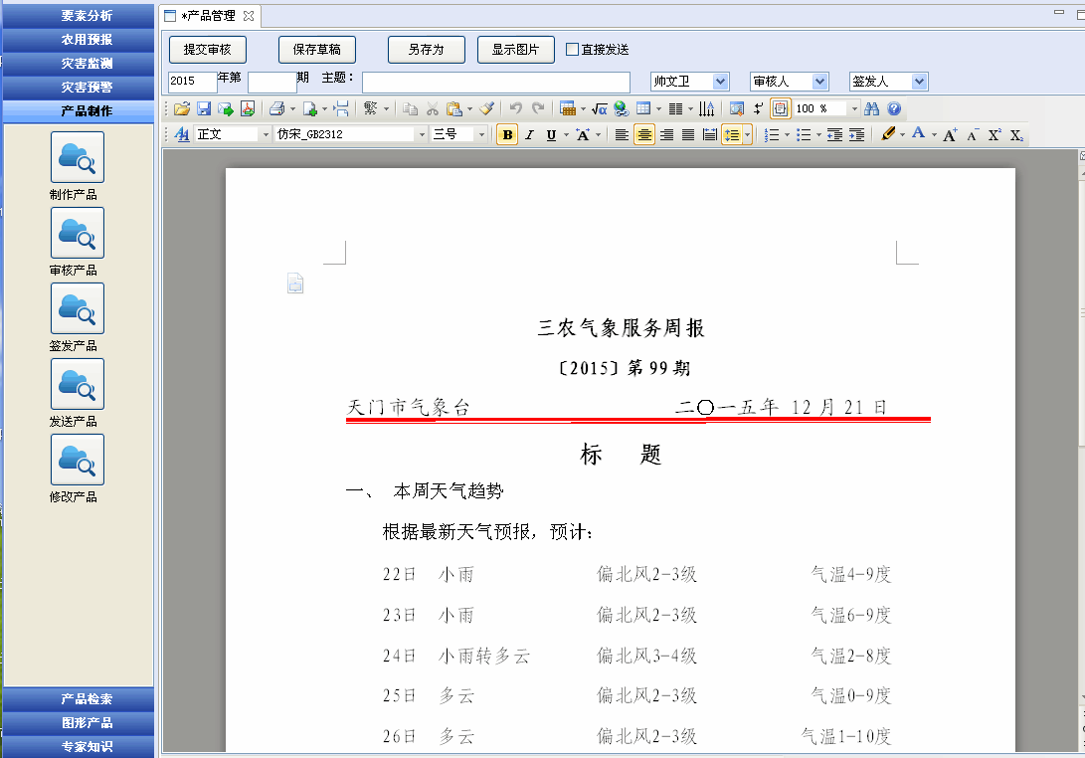The image size is (1085, 758).
Task: Open the 发送产品 cloud icon
Action: 78,384
